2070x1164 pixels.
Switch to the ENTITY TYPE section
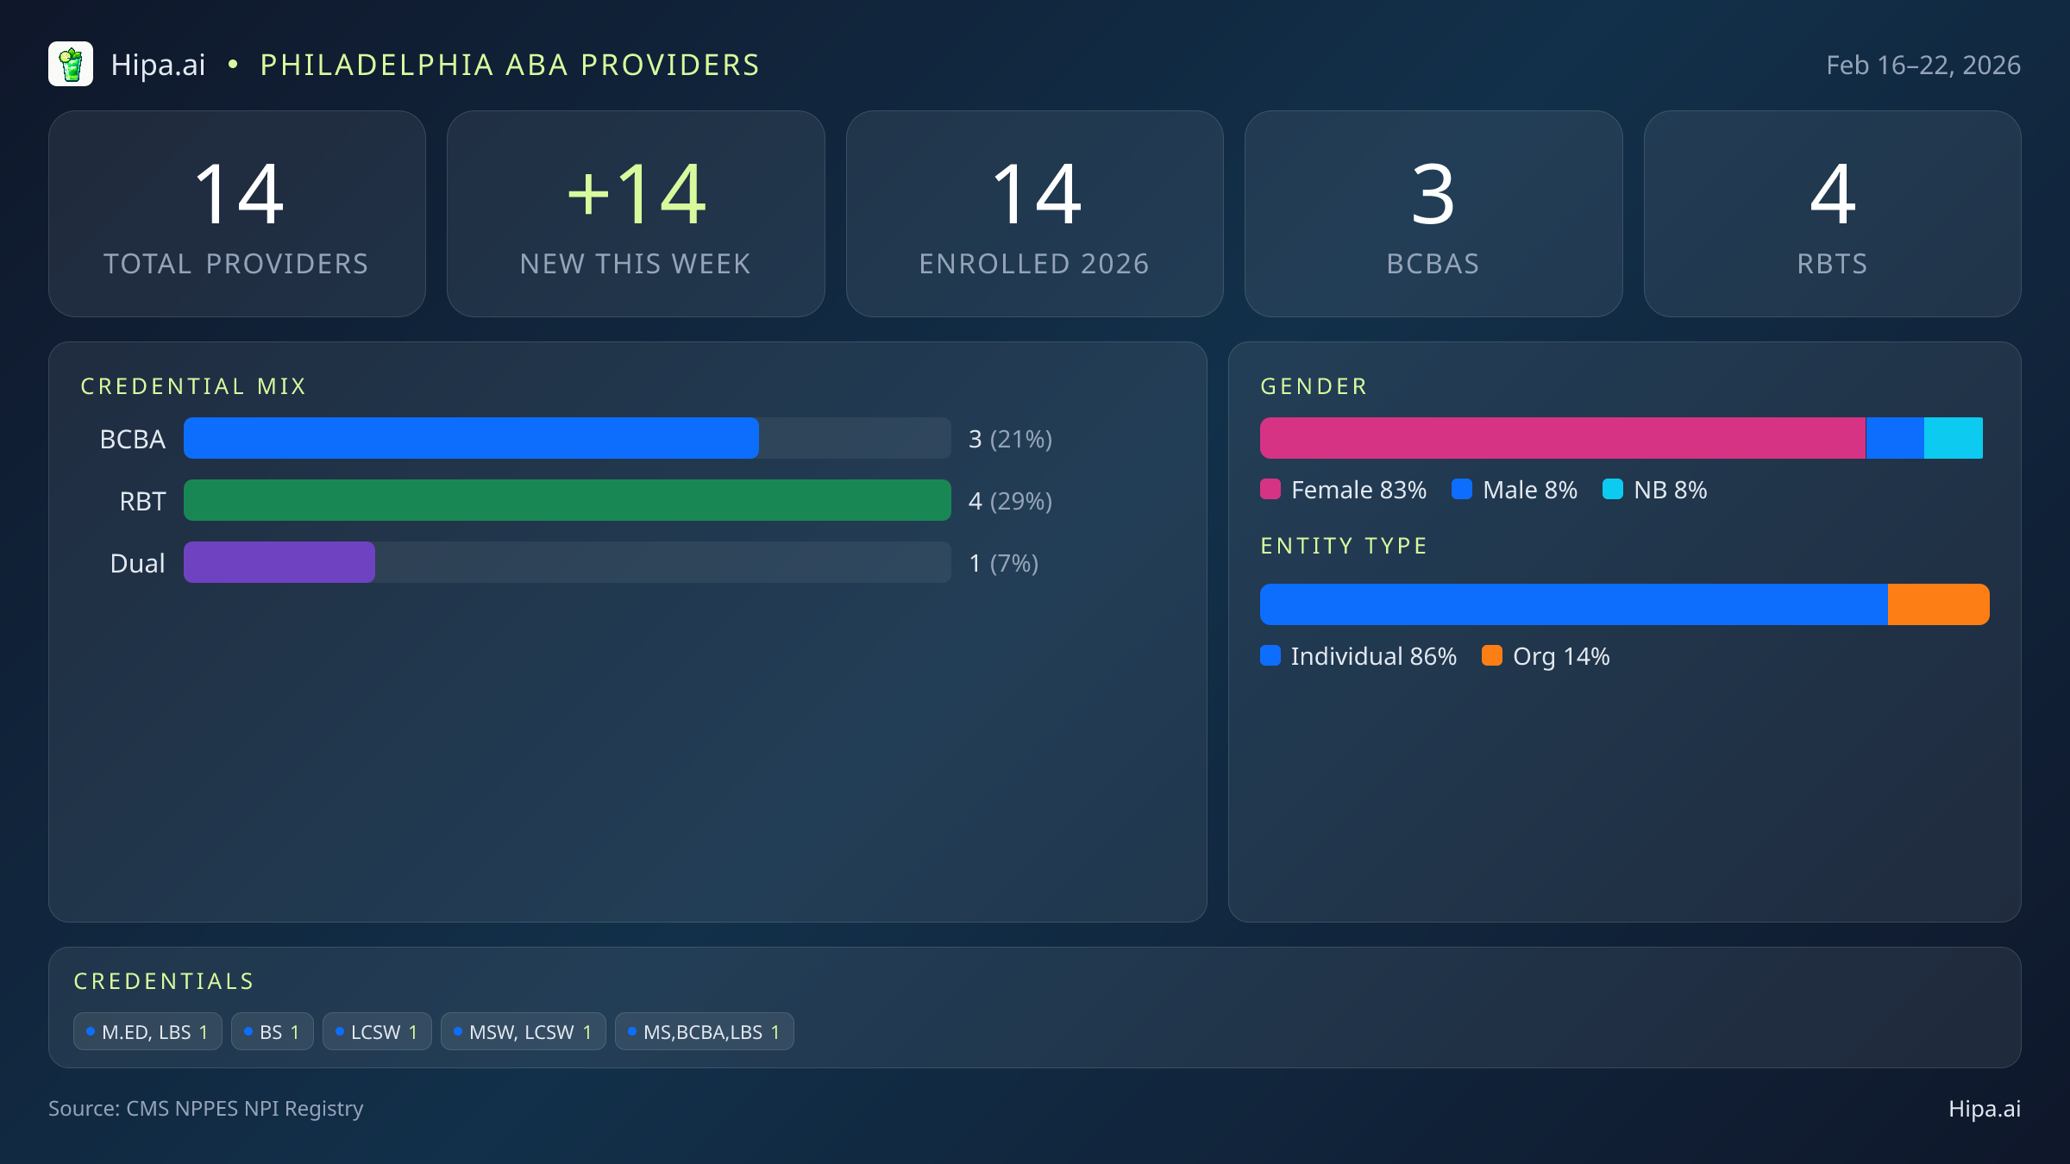[x=1344, y=545]
